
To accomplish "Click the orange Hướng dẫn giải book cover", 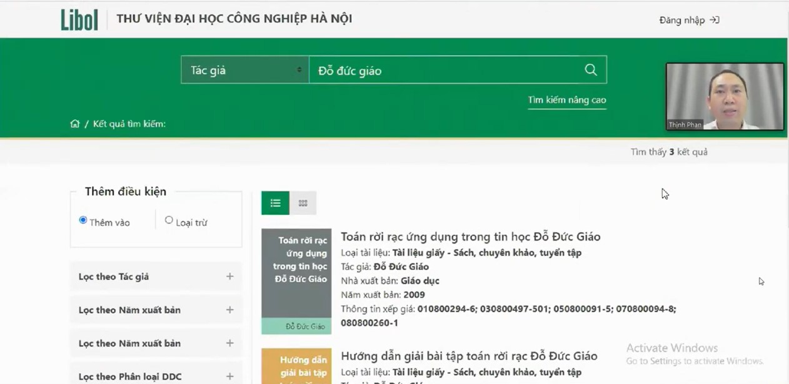I will (x=296, y=367).
